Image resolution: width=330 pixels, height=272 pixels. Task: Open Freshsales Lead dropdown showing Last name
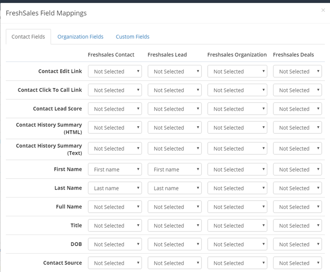coord(175,188)
